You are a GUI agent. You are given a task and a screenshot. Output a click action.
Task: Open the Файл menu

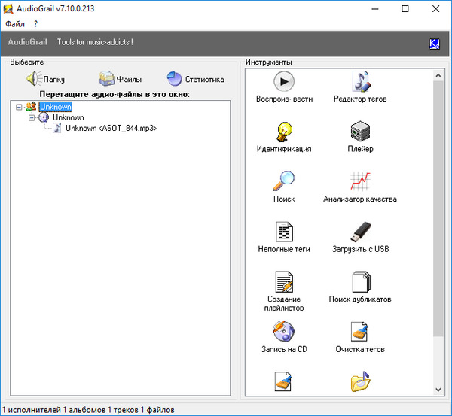click(x=15, y=24)
